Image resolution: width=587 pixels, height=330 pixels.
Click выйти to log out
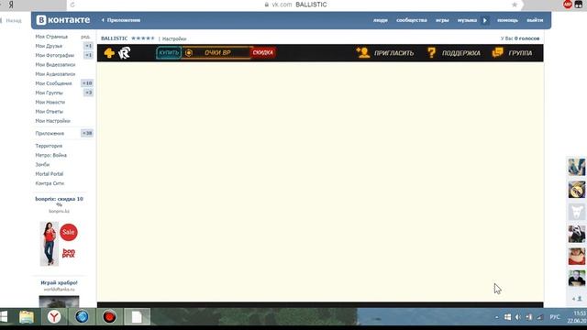click(x=535, y=20)
